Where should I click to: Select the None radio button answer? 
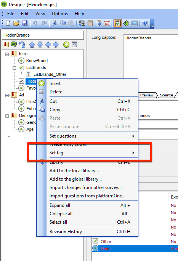pyautogui.click(x=95, y=248)
